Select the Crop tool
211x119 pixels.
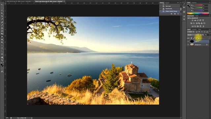[x=2, y=16]
